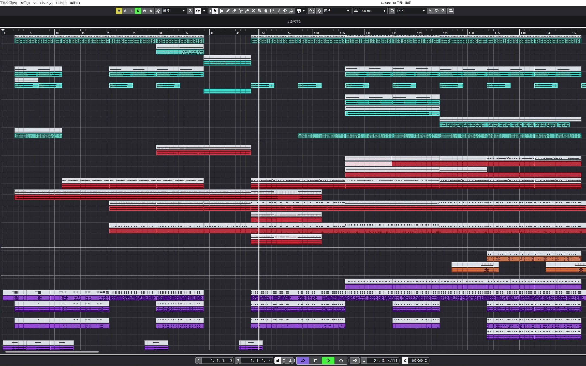Open the 帮助(L) menu
Screen dimensions: 586x366
click(75, 3)
